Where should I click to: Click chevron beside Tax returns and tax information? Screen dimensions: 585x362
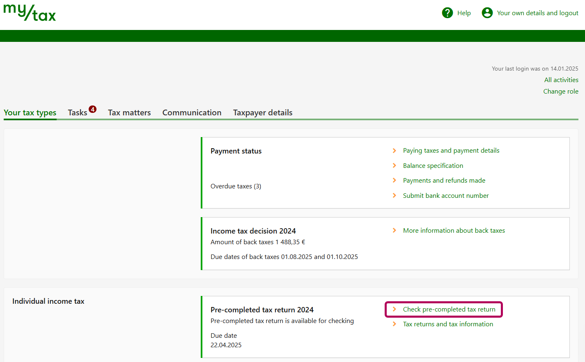pyautogui.click(x=395, y=324)
